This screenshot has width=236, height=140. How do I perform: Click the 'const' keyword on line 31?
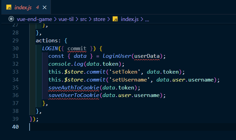[x=56, y=56]
